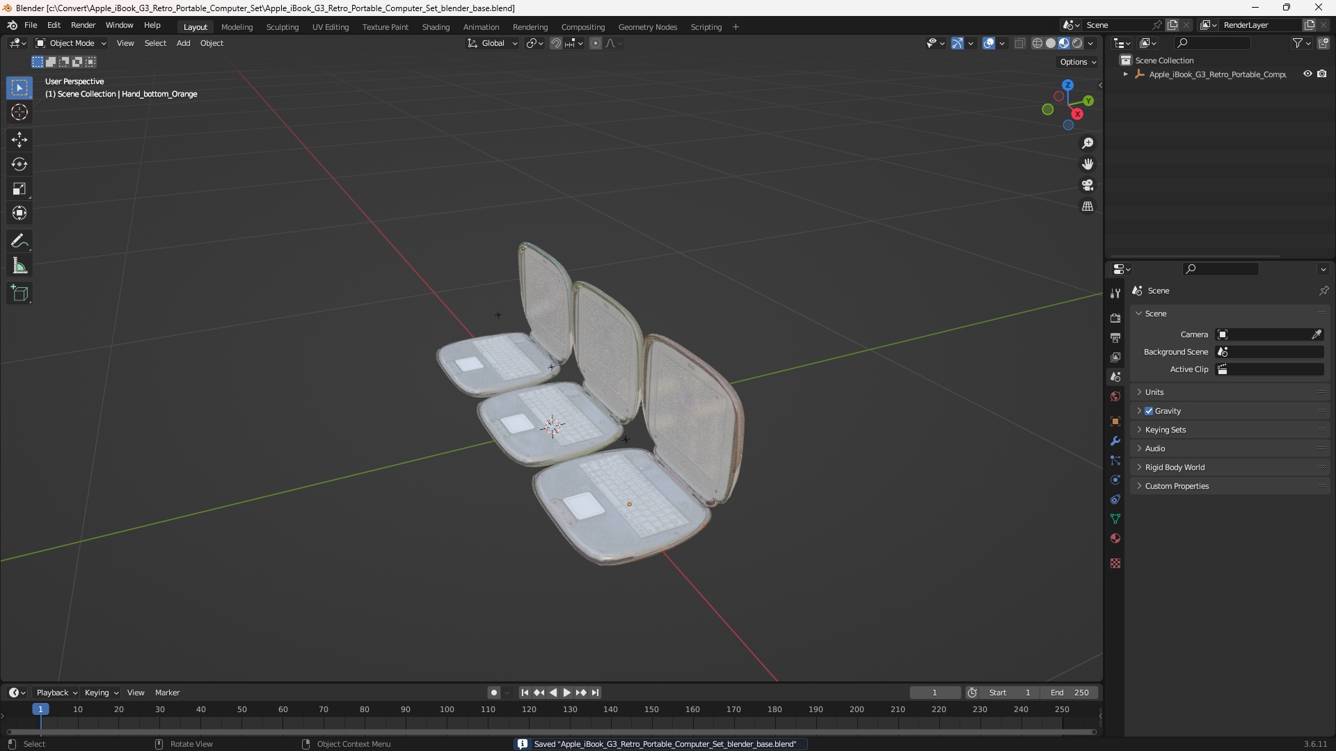Toggle proportional editing in header
The width and height of the screenshot is (1336, 751).
click(596, 43)
